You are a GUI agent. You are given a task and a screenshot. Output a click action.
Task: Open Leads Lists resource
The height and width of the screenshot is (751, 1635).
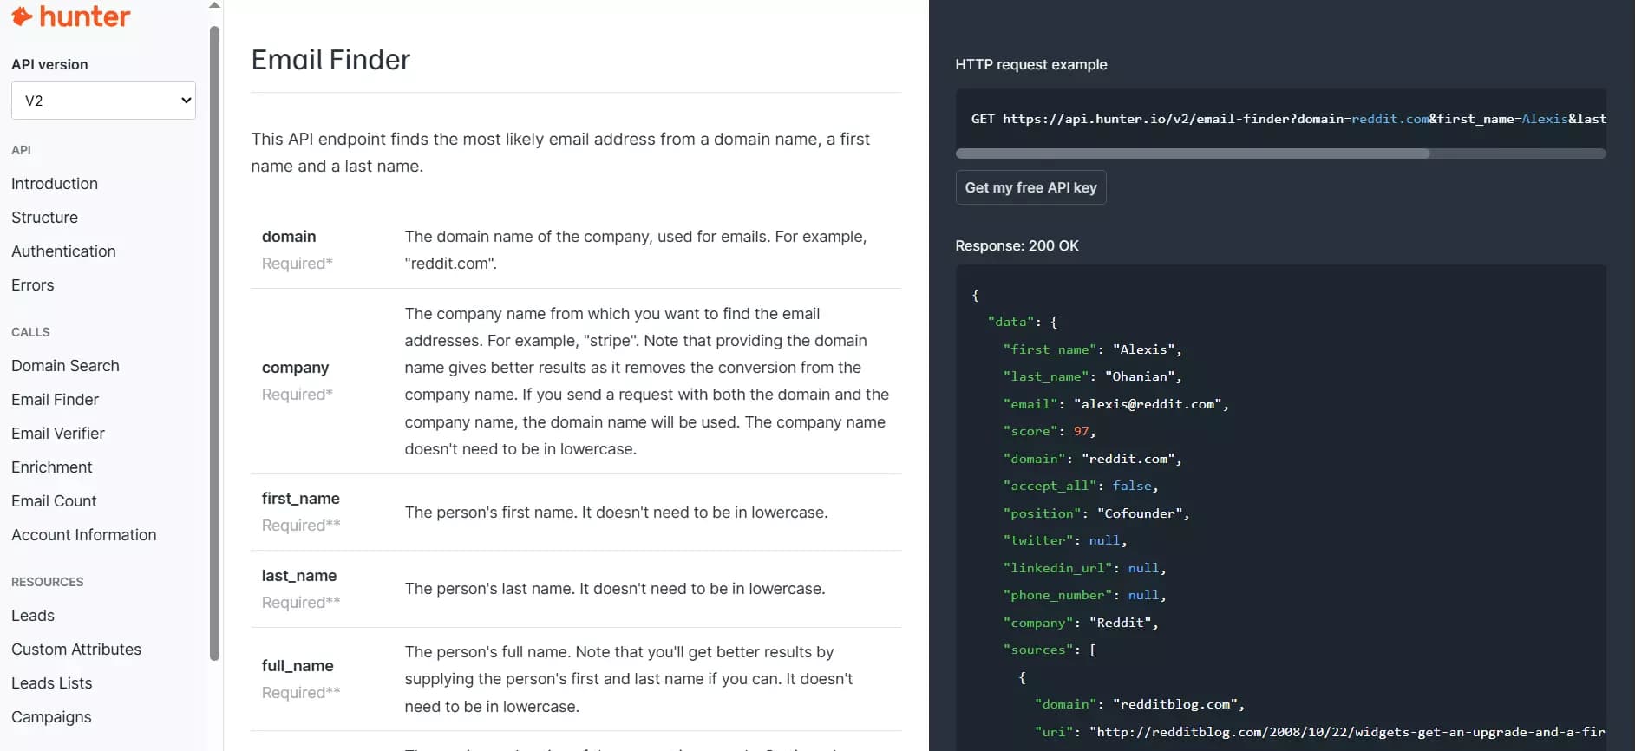pyautogui.click(x=51, y=683)
